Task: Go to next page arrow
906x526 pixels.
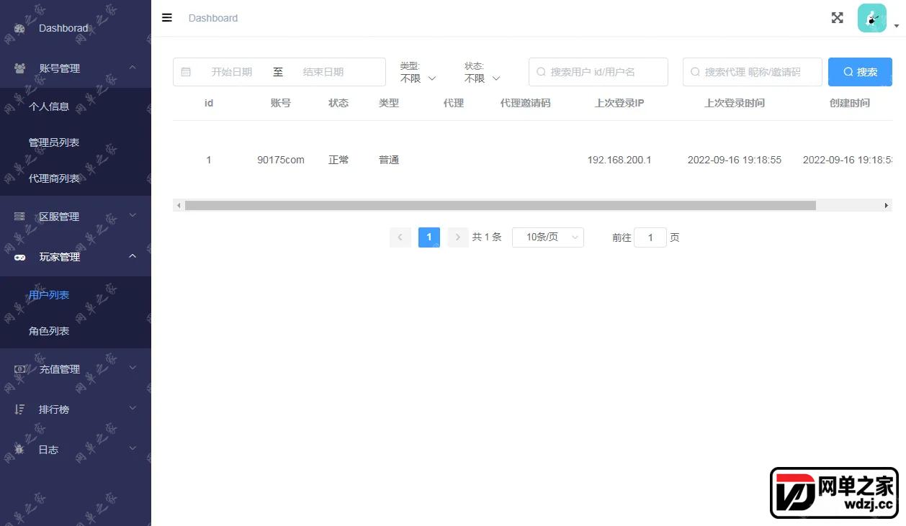Action: (x=458, y=237)
